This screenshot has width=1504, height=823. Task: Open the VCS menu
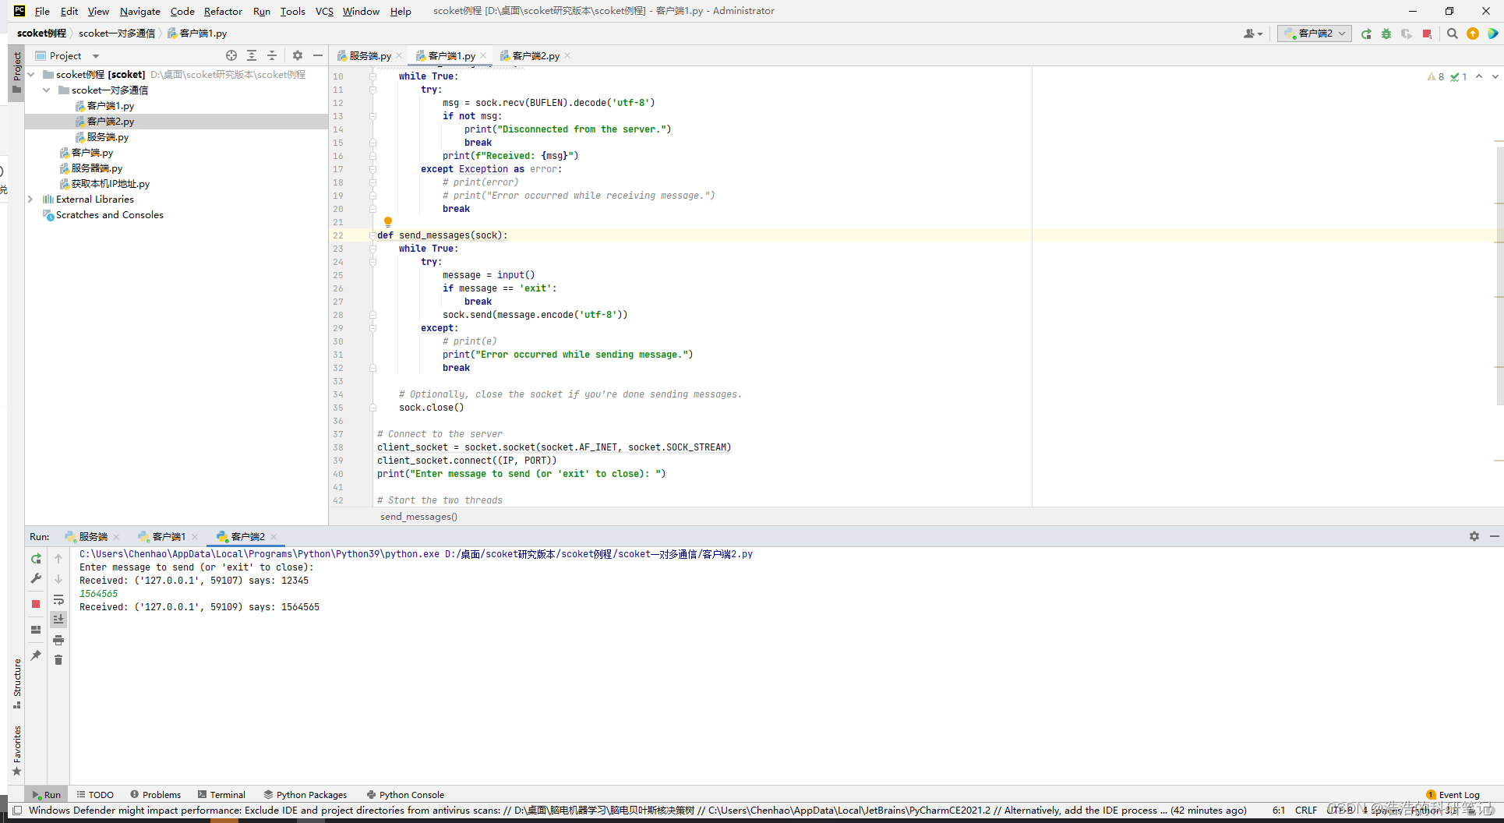pyautogui.click(x=324, y=11)
